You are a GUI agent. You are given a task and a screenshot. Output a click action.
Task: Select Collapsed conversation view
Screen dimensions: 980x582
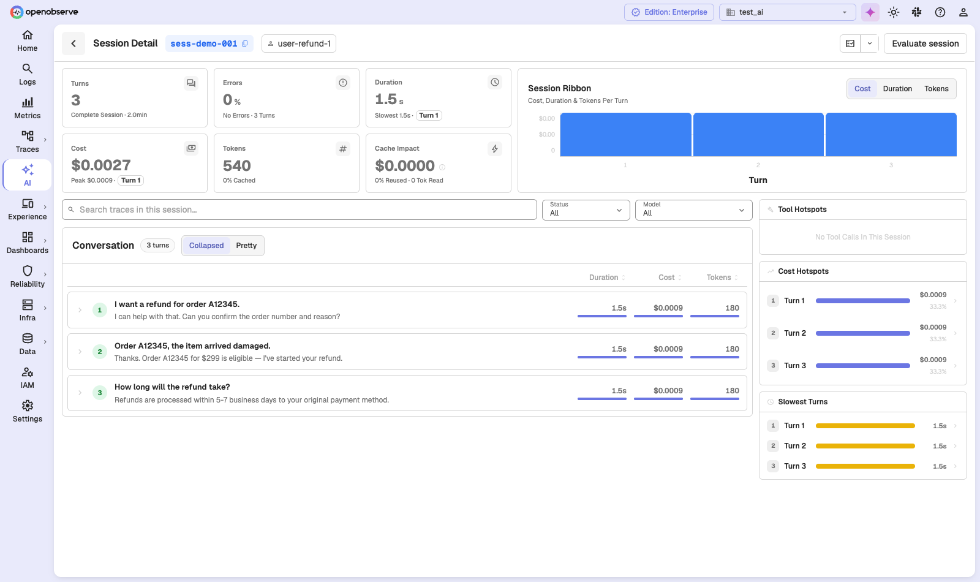[x=206, y=246]
